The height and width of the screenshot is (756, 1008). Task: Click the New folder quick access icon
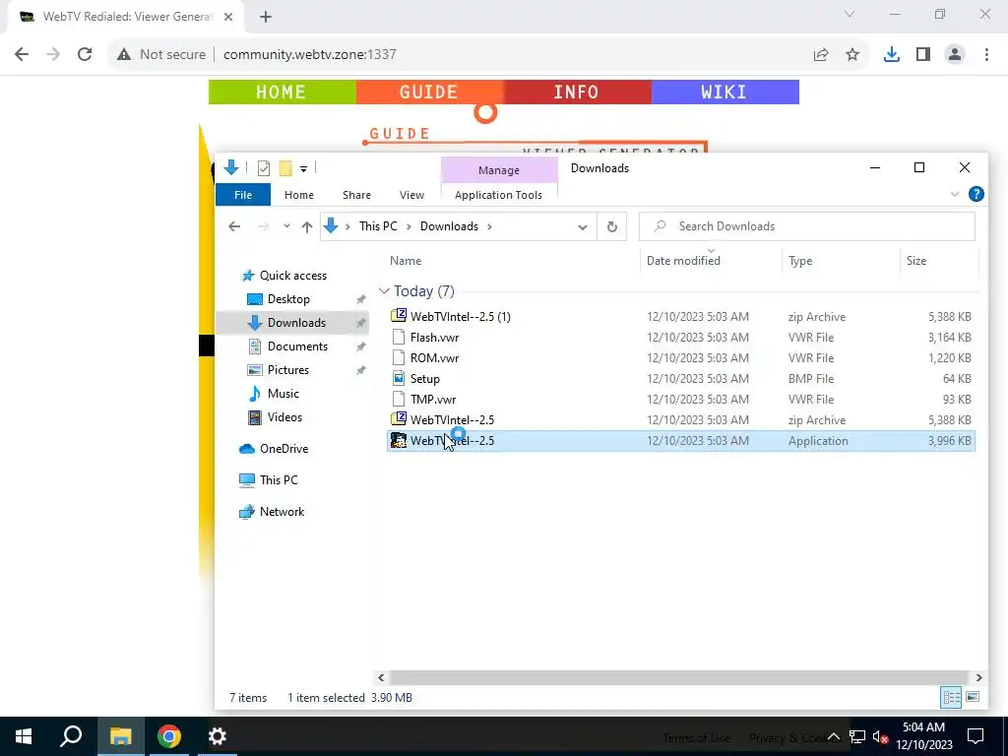(285, 168)
